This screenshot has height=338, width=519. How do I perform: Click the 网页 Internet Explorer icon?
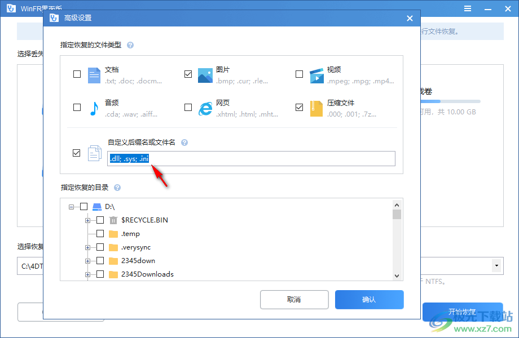(205, 108)
